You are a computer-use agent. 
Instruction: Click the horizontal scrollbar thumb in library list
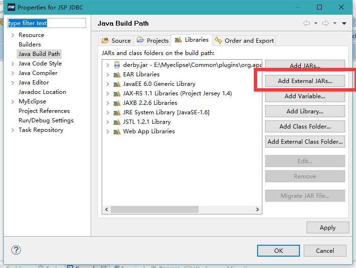[154, 209]
